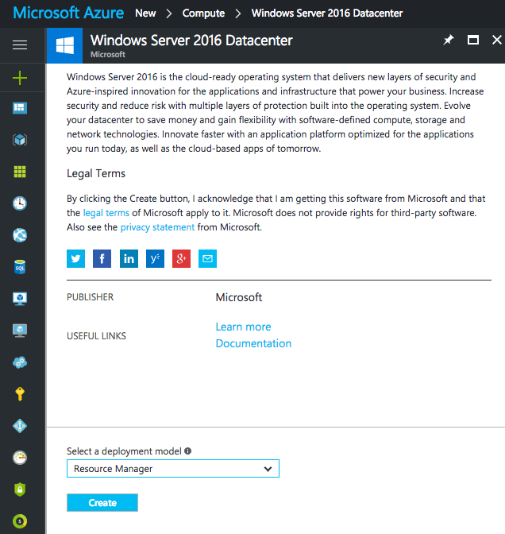Click the Legal Terms heading
505x534 pixels.
96,173
